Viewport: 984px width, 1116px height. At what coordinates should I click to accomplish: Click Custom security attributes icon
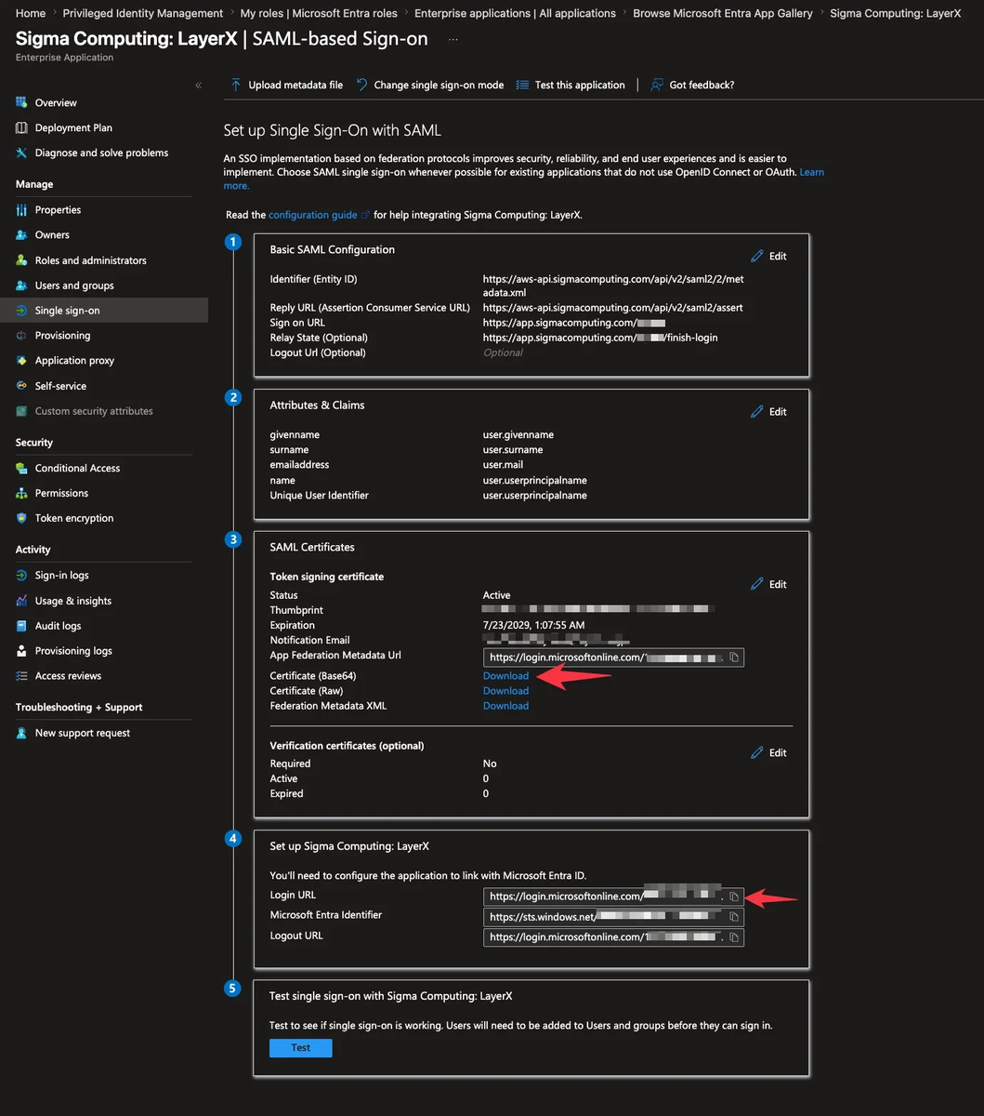[22, 411]
